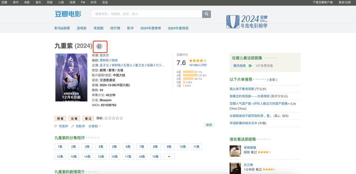Click the 5星 rating bar
This screenshot has width=356, height=174.
[x=188, y=72]
